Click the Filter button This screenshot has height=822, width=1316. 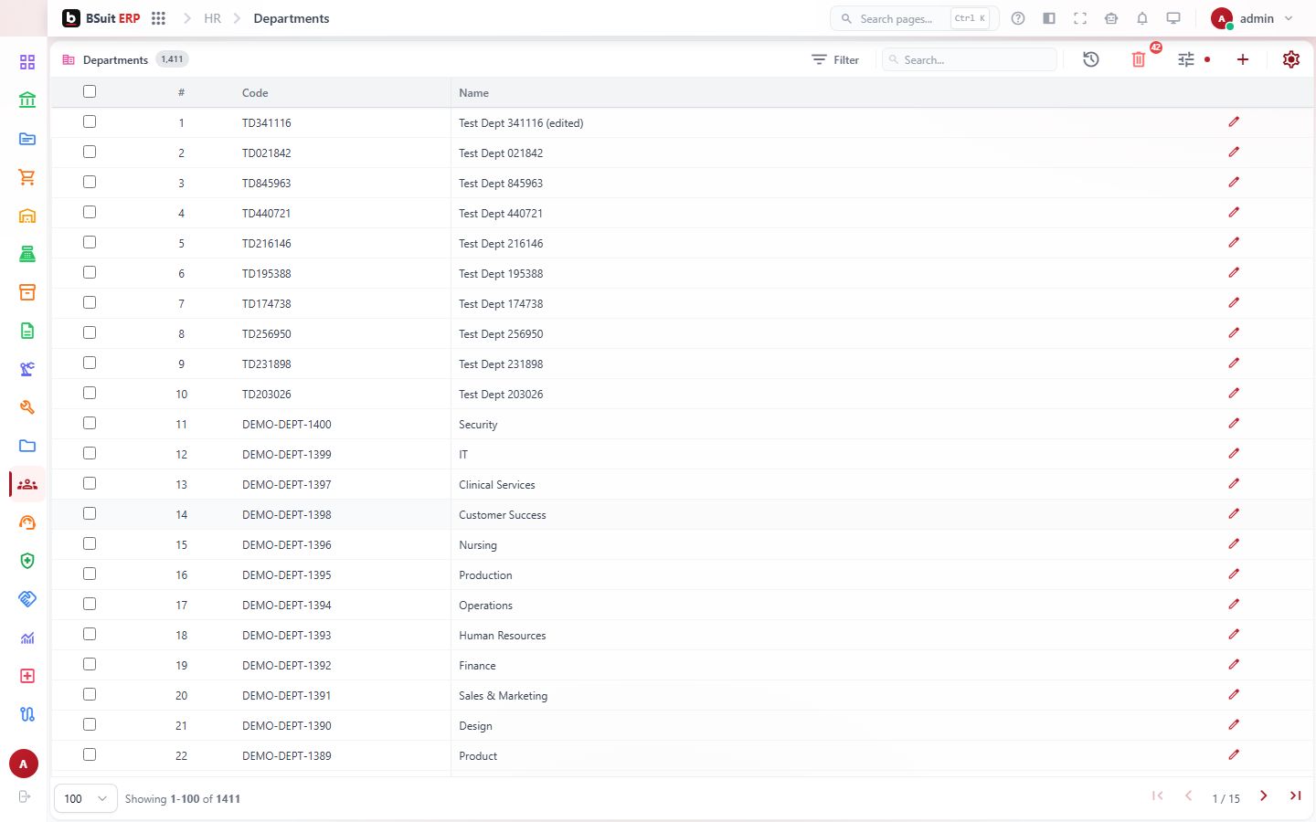point(835,59)
